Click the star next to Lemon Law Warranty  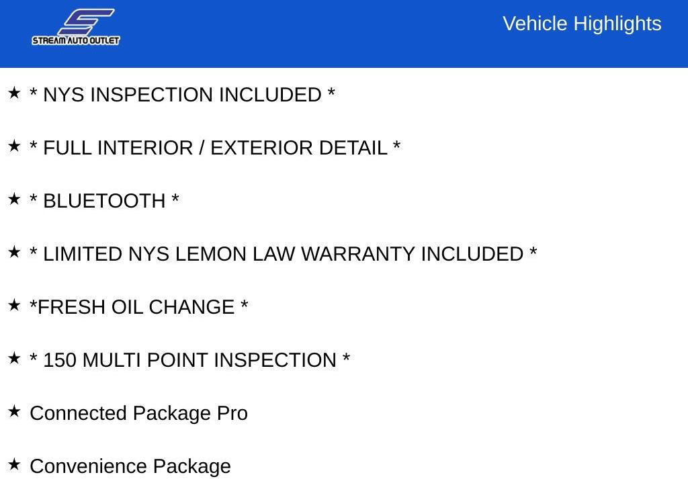click(x=15, y=252)
